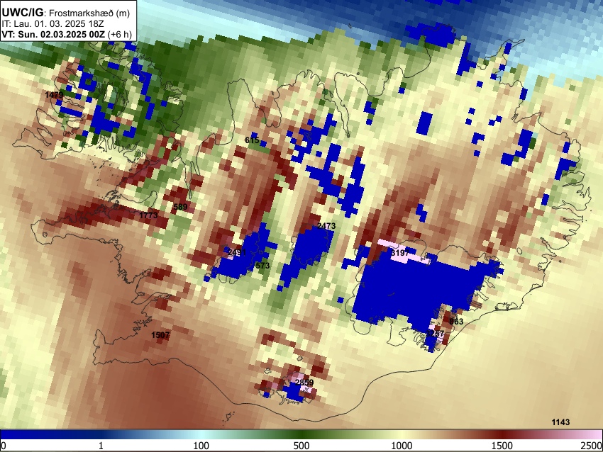Click the dark red section of the color scale
603x452 pixels.
[x=502, y=434]
